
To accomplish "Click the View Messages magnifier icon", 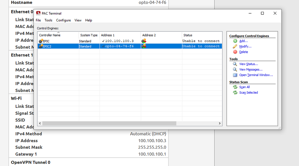I will coord(235,69).
